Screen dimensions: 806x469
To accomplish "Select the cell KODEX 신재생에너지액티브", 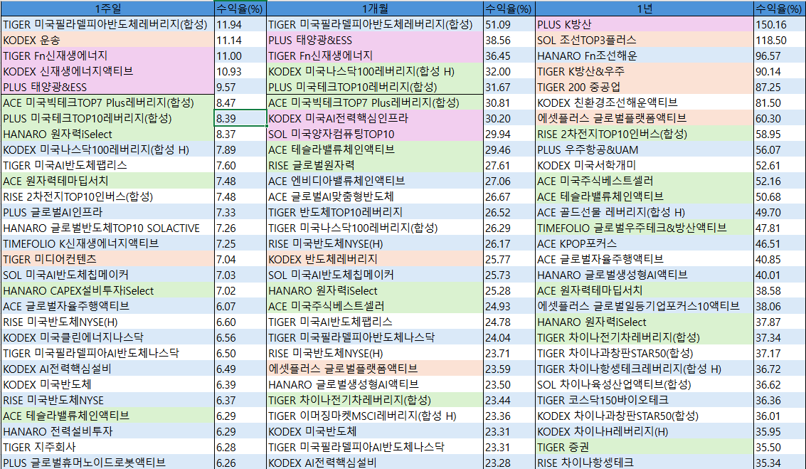I will coord(107,71).
